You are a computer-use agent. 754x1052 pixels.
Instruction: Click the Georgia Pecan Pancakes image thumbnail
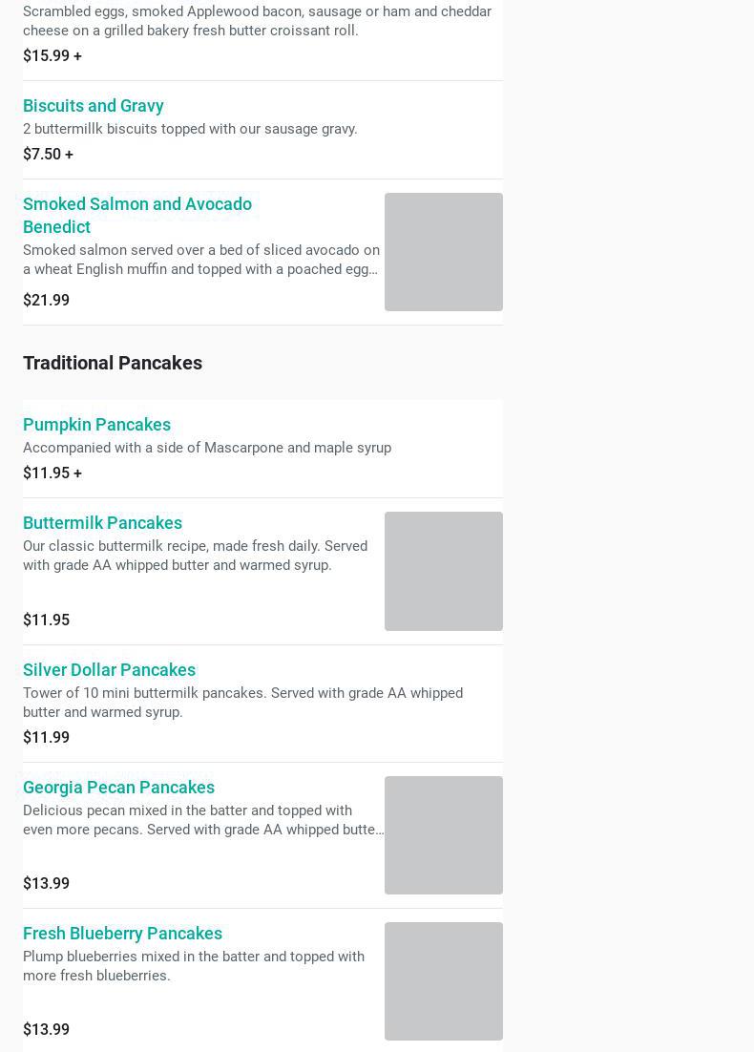pyautogui.click(x=443, y=835)
